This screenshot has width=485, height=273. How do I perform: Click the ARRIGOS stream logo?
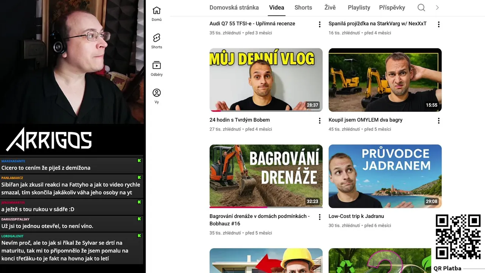(x=49, y=139)
